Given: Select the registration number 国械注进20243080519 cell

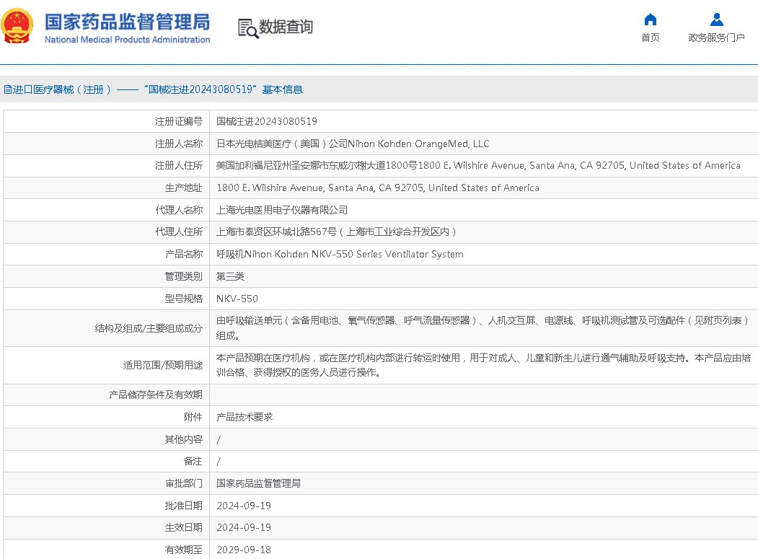Looking at the screenshot, I should [267, 121].
